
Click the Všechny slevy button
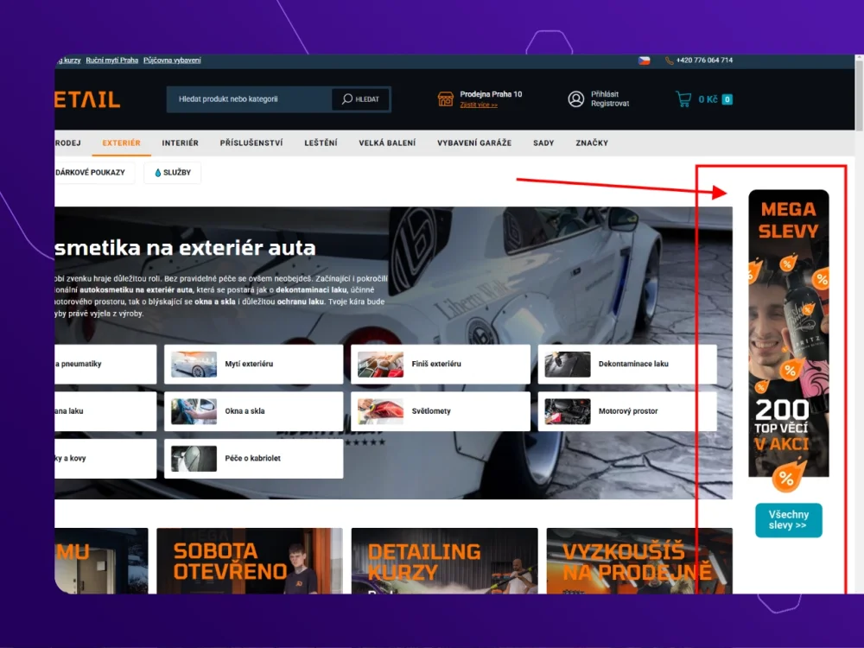(788, 520)
